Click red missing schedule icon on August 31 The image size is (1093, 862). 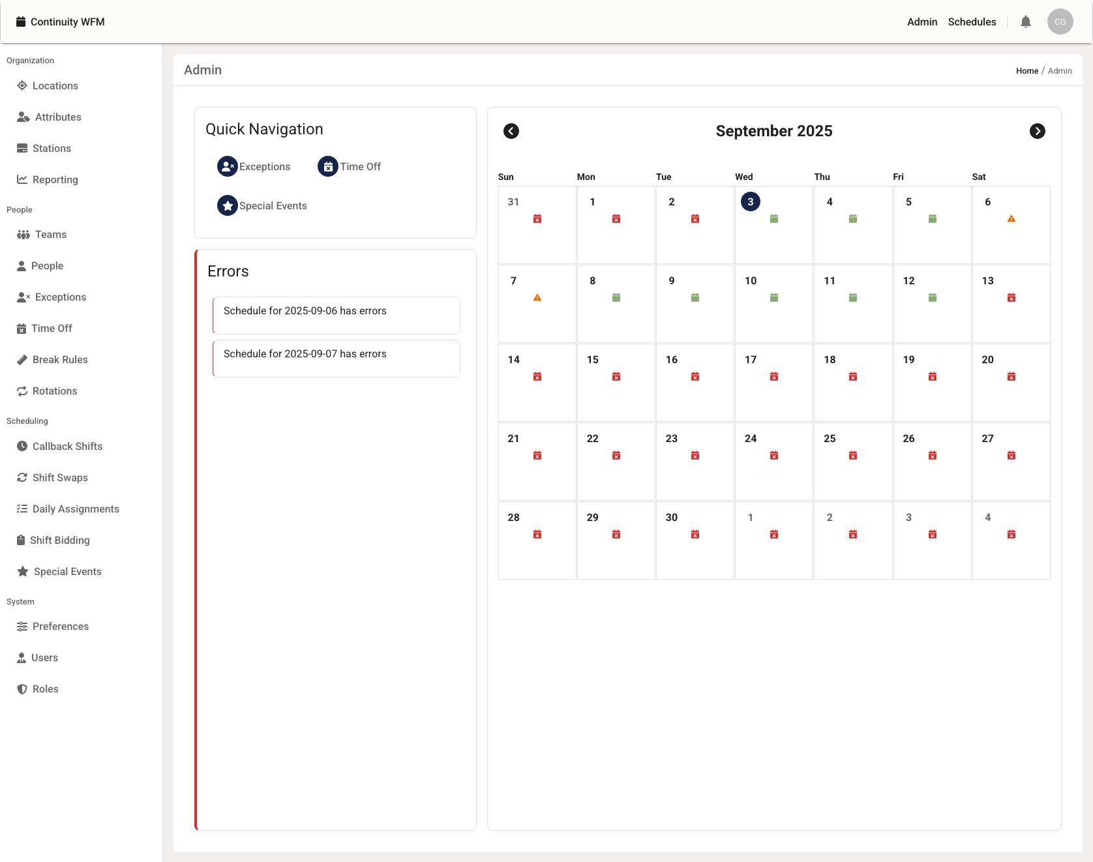click(x=537, y=218)
